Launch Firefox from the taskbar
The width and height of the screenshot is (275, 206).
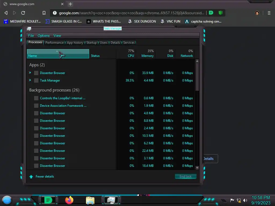point(69,200)
